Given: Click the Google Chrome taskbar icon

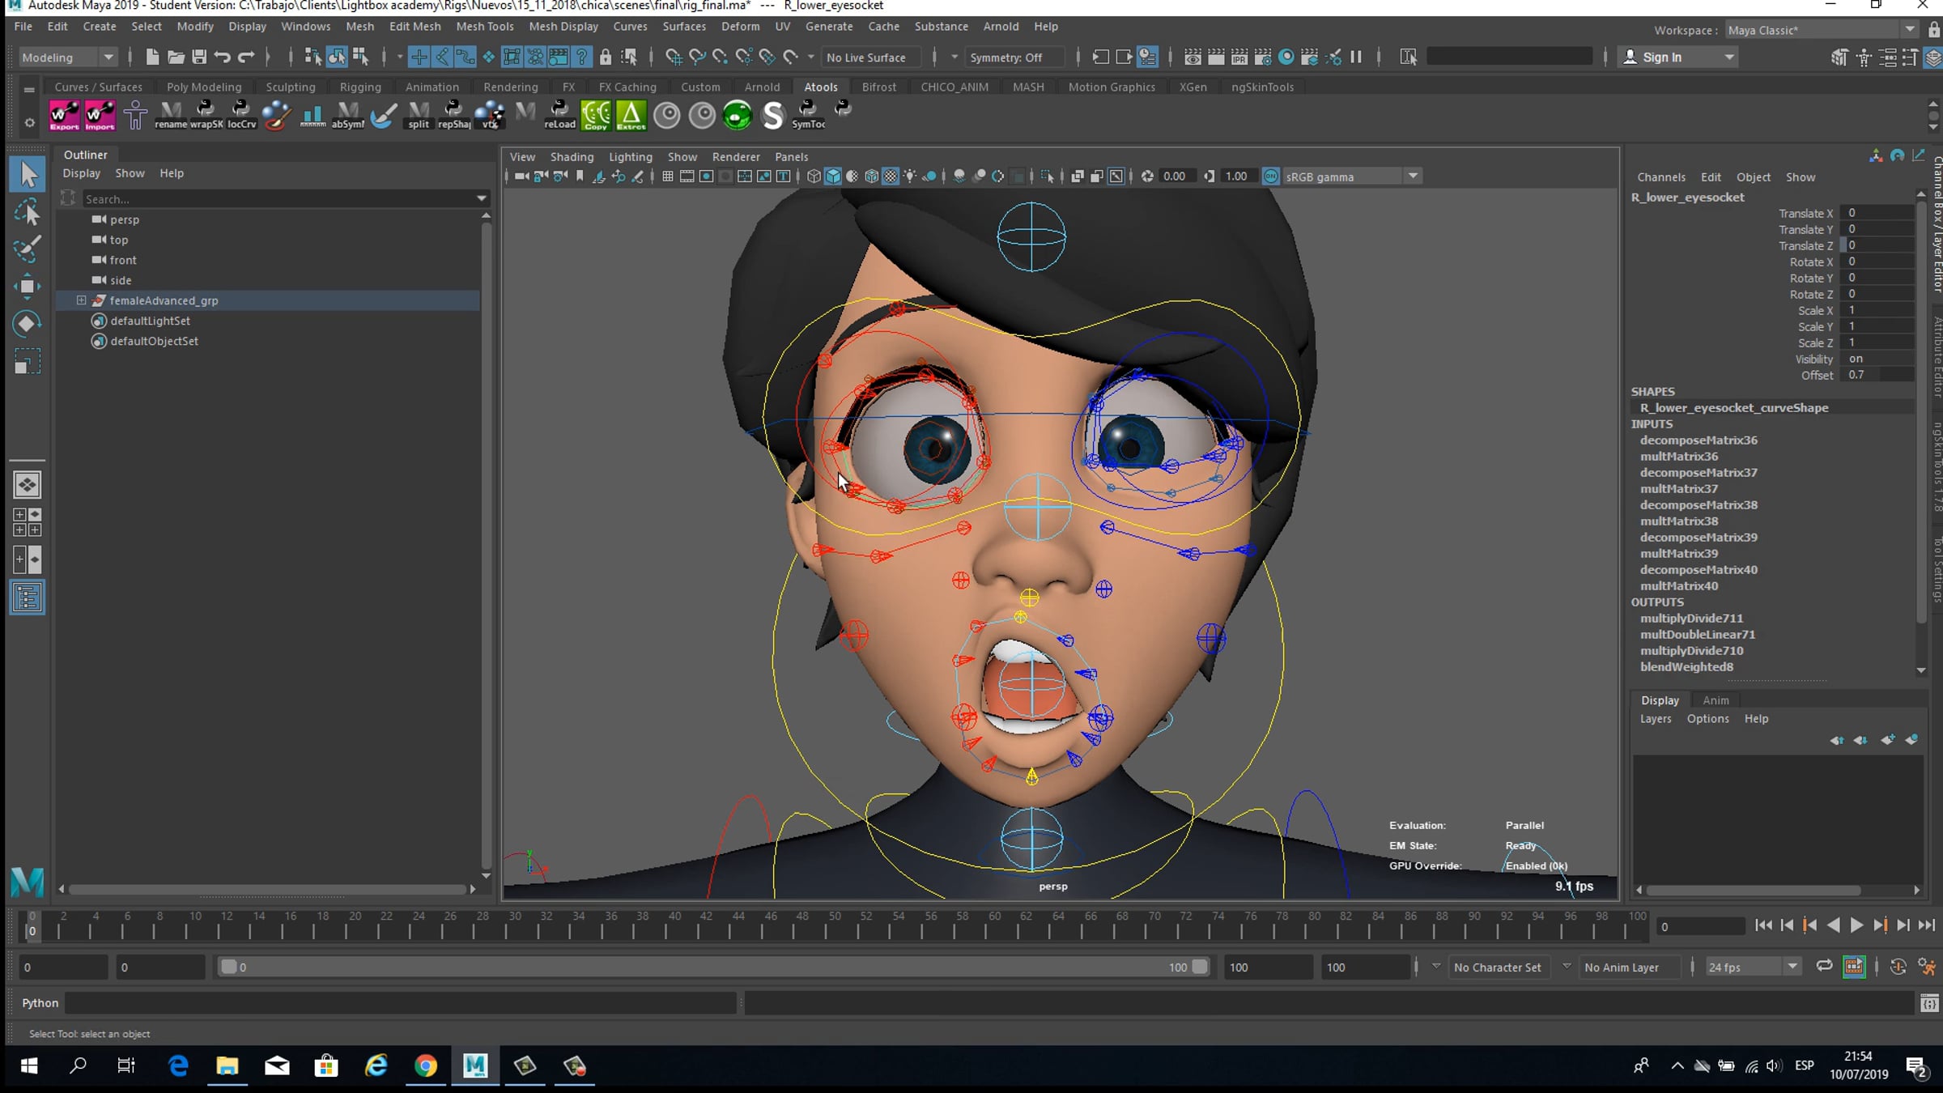Looking at the screenshot, I should pos(426,1065).
